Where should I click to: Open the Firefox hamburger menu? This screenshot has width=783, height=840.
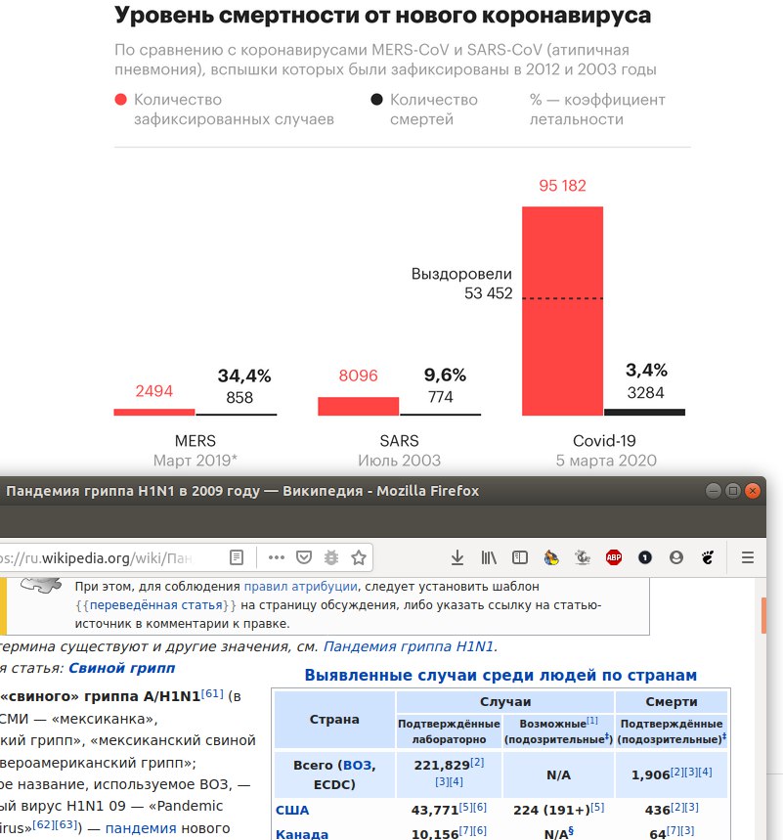pyautogui.click(x=748, y=557)
